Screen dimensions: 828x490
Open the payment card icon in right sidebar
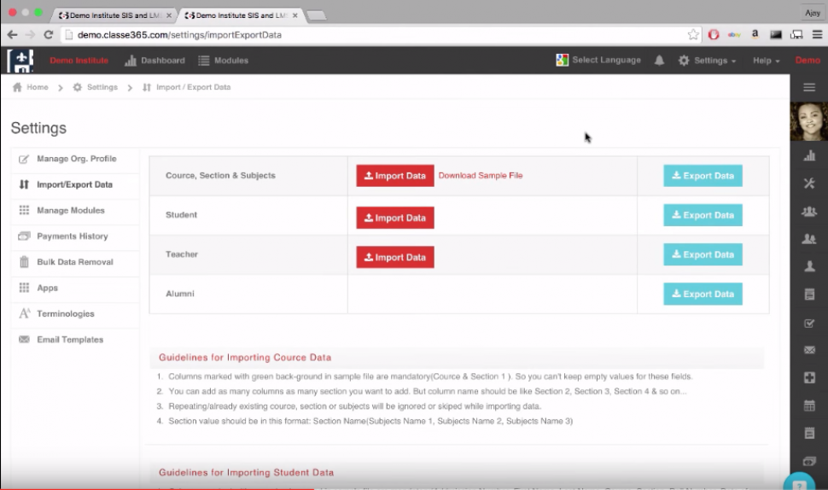(x=809, y=462)
